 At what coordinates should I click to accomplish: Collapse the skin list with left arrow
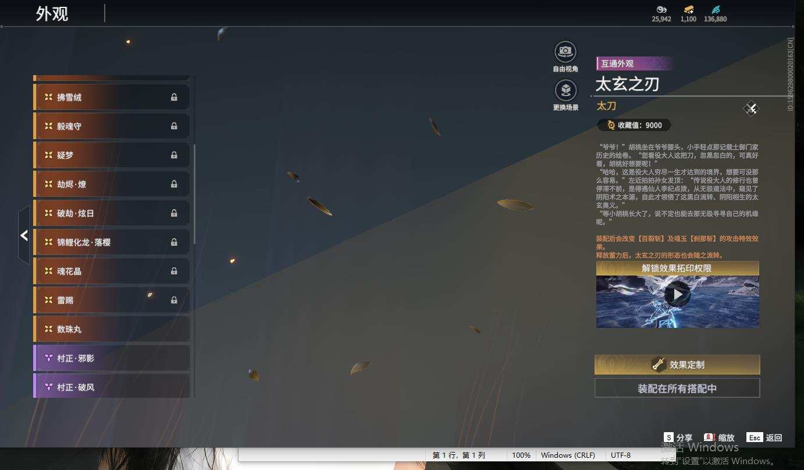(24, 235)
